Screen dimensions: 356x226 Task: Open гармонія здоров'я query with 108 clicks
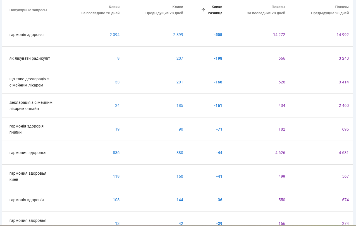click(x=27, y=200)
